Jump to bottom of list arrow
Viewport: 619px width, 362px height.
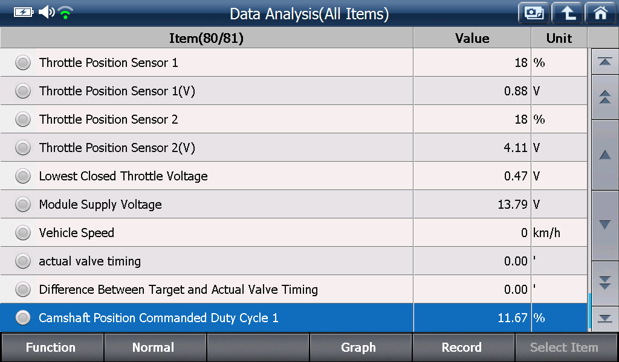coord(604,319)
